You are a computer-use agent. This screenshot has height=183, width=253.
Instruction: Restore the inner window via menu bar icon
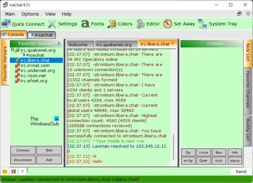point(239,14)
